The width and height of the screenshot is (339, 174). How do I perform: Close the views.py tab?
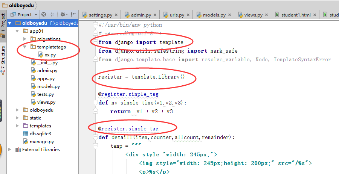point(266,15)
